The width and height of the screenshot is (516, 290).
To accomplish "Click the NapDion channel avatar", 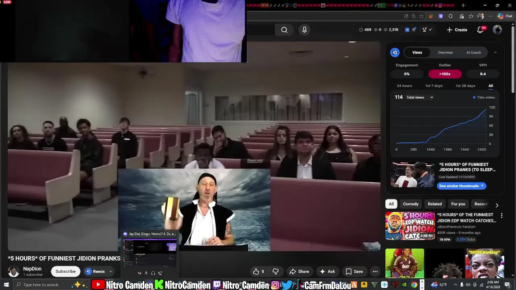I will (x=13, y=271).
